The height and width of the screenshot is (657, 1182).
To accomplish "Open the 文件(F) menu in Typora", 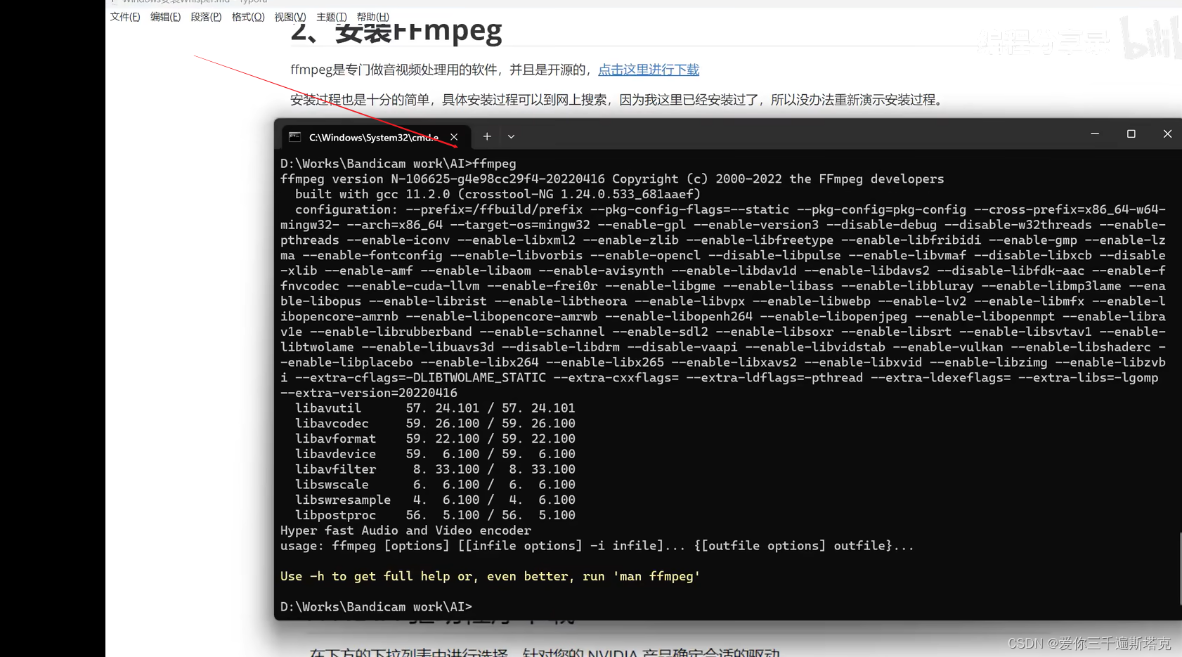I will tap(124, 17).
